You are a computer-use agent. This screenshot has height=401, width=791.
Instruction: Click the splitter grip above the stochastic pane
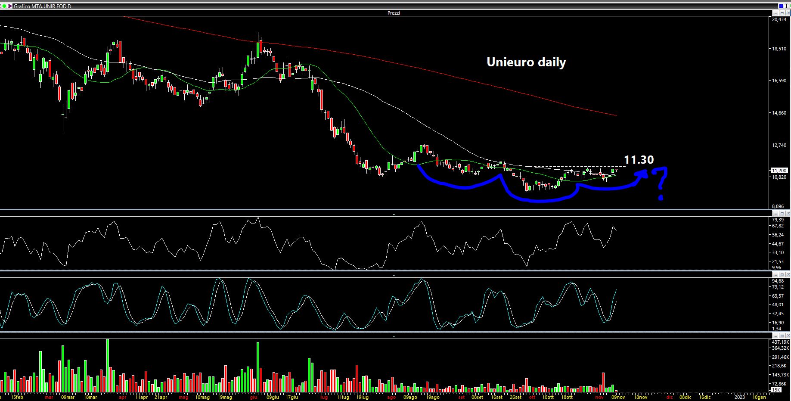click(394, 275)
